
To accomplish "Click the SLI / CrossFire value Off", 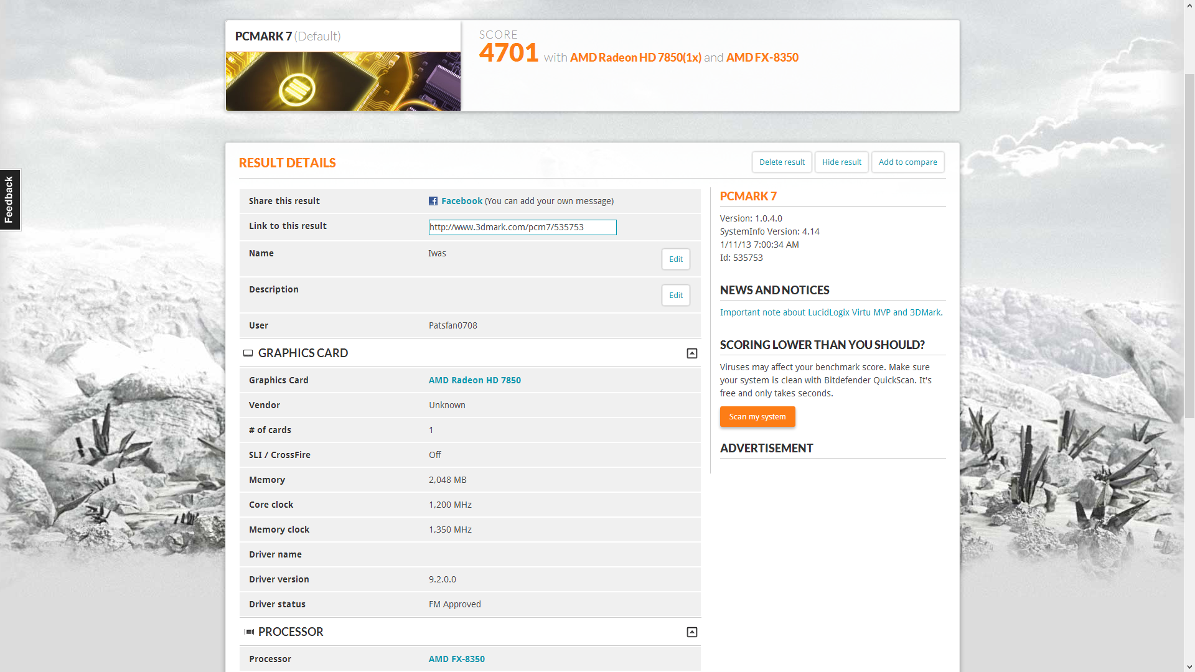I will (434, 455).
